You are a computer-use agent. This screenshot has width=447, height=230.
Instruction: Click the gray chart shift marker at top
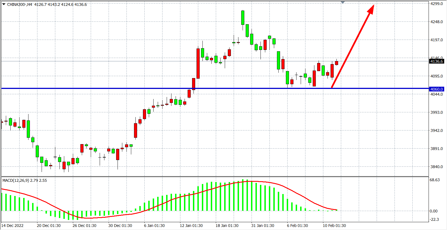pos(343,3)
